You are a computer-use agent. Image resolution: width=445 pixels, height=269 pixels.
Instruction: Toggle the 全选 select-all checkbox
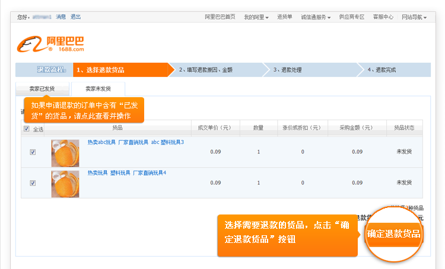pos(26,129)
